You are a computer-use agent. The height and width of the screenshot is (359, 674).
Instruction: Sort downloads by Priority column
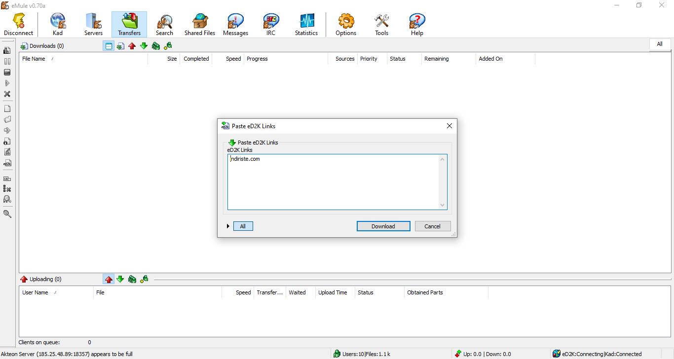[372, 59]
